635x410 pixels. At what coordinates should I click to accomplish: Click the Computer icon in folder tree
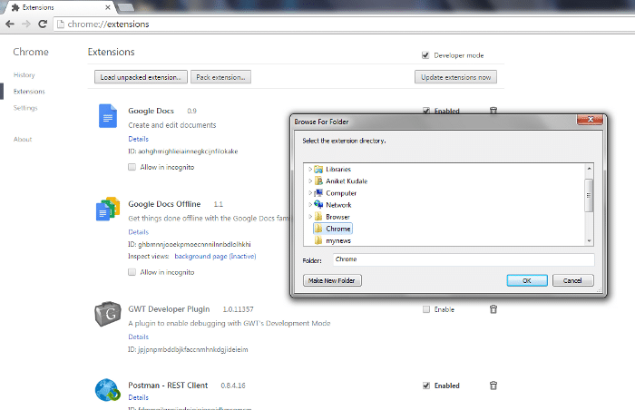[318, 193]
